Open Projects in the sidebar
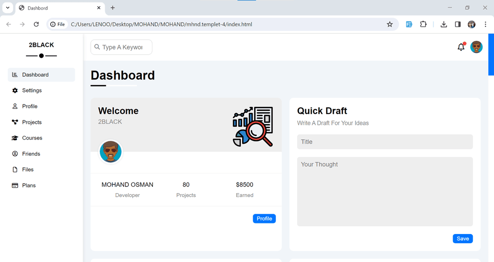This screenshot has width=494, height=262. tap(41, 122)
